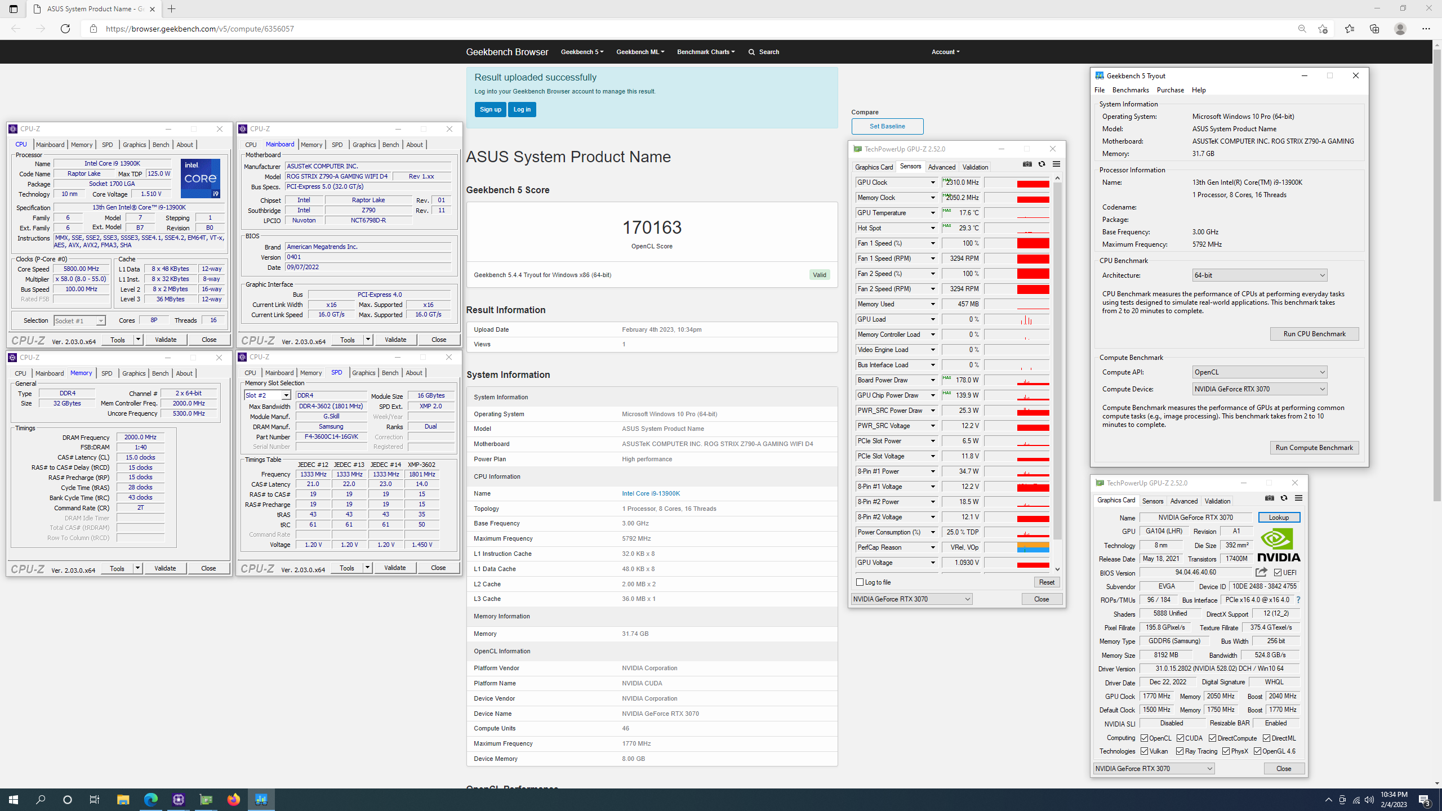Screen dimensions: 1442x811
Task: Open Compute API OpenCL dropdown
Action: (x=1259, y=372)
